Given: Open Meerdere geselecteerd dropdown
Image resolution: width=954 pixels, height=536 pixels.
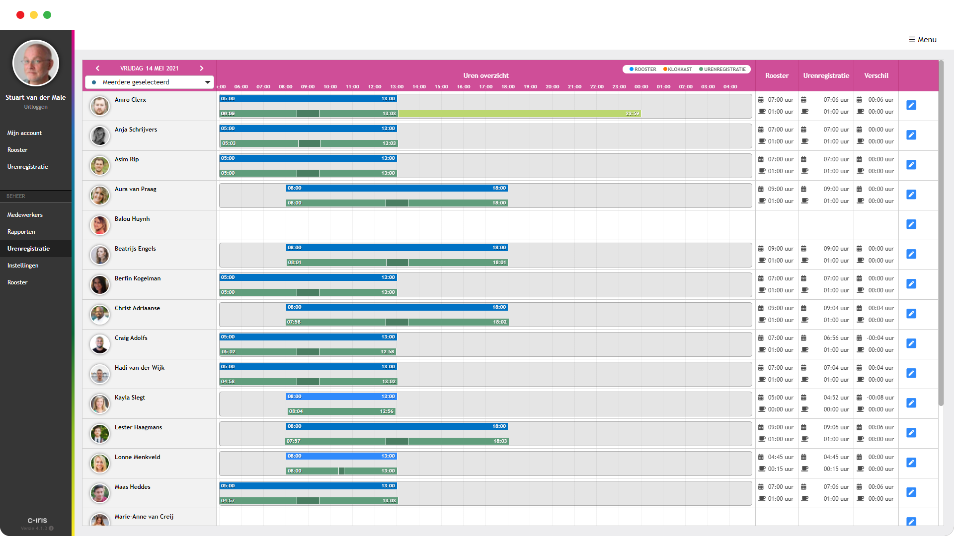Looking at the screenshot, I should click(x=150, y=82).
